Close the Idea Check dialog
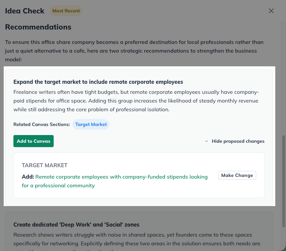This screenshot has height=251, width=286. point(271,10)
